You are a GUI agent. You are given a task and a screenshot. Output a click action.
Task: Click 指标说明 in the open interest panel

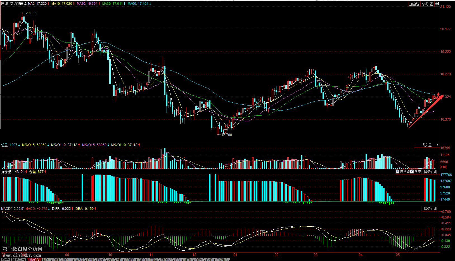(x=430, y=172)
